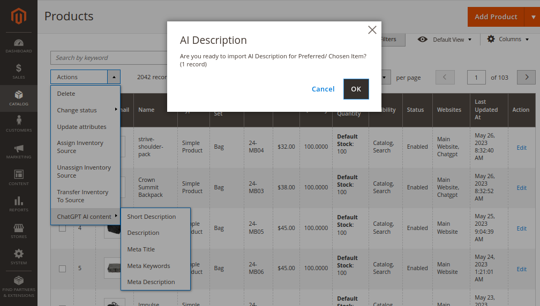This screenshot has width=540, height=306.
Task: Open Find Partners & Extensions
Action: click(x=19, y=286)
